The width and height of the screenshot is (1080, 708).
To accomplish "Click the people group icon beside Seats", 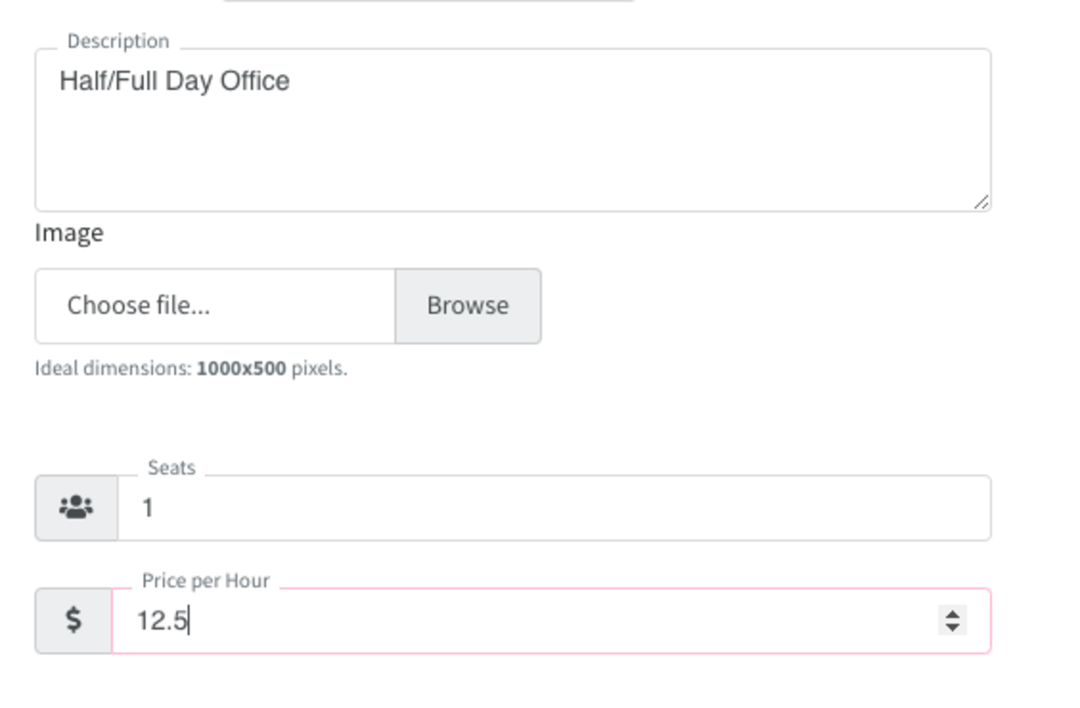I will pyautogui.click(x=76, y=507).
